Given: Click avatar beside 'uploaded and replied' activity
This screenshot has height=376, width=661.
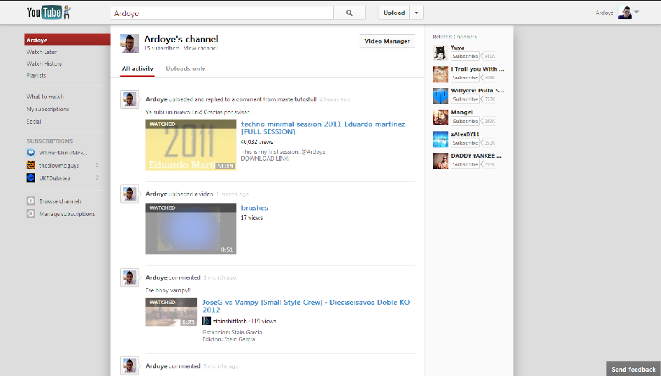Looking at the screenshot, I should pos(129,99).
